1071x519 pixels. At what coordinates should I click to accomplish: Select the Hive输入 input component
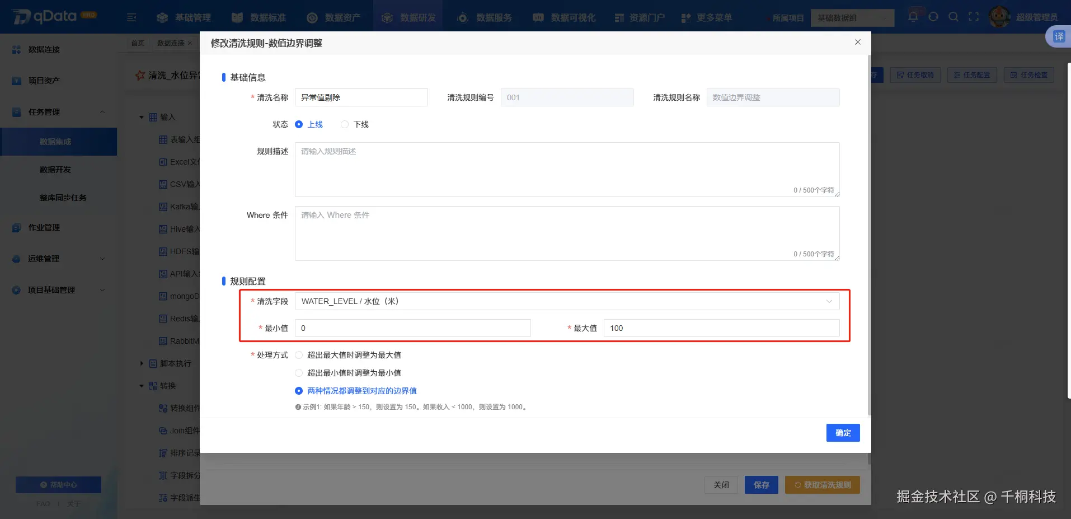tap(179, 229)
